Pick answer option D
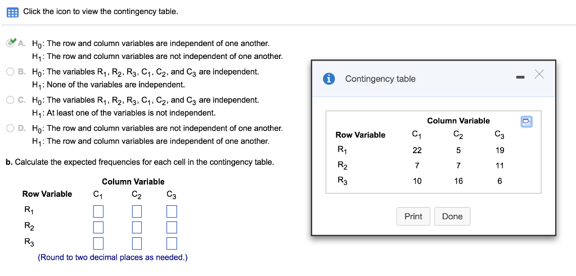The height and width of the screenshot is (276, 576). coord(11,128)
